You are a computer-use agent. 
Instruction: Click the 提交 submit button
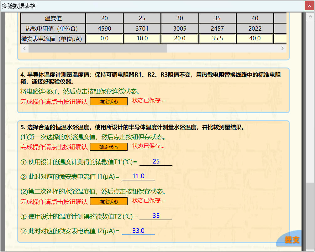pos(292,240)
